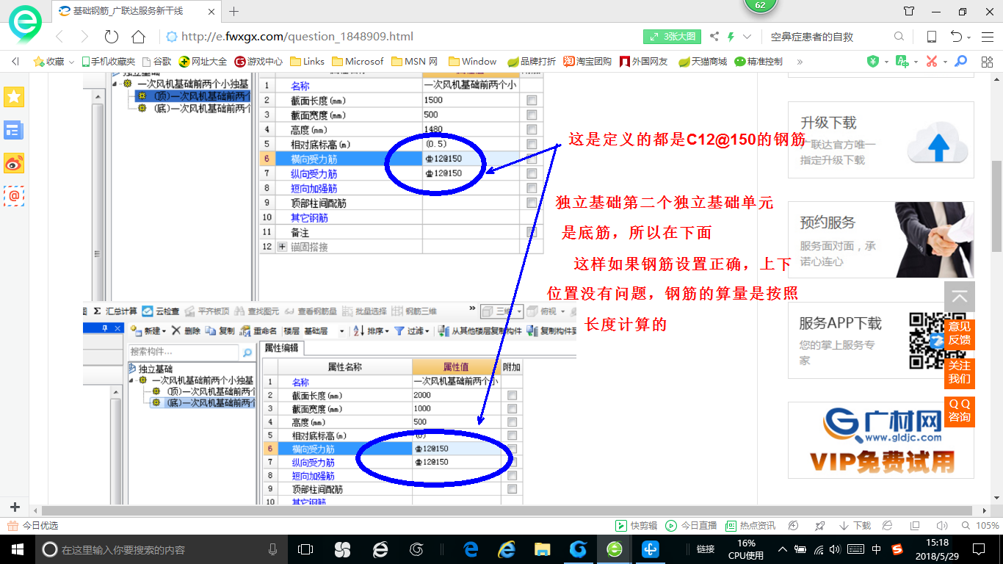Click the back-to-top arrow button
This screenshot has width=1003, height=564.
960,297
